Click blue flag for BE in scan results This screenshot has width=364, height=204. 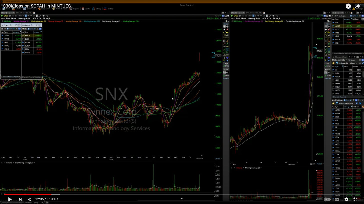click(333, 70)
